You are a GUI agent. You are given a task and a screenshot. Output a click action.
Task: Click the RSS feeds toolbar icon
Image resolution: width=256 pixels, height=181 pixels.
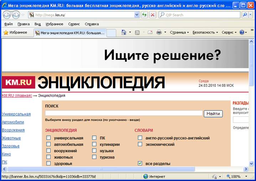pos(137,32)
